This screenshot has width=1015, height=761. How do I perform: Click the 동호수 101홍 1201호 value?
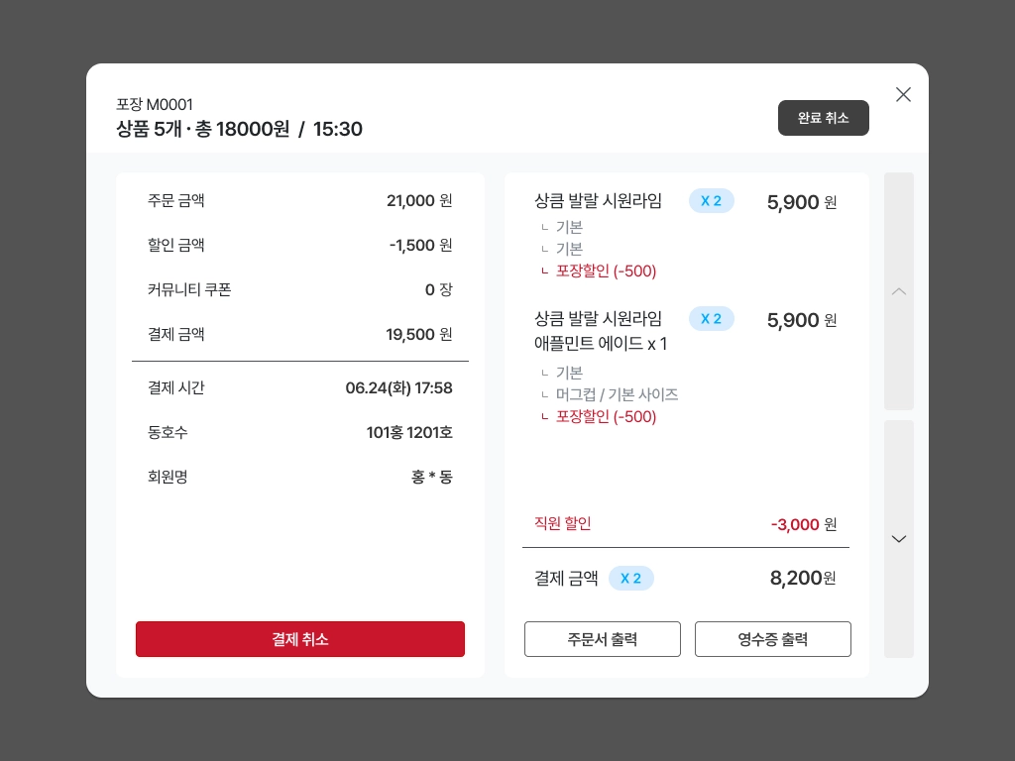click(409, 432)
